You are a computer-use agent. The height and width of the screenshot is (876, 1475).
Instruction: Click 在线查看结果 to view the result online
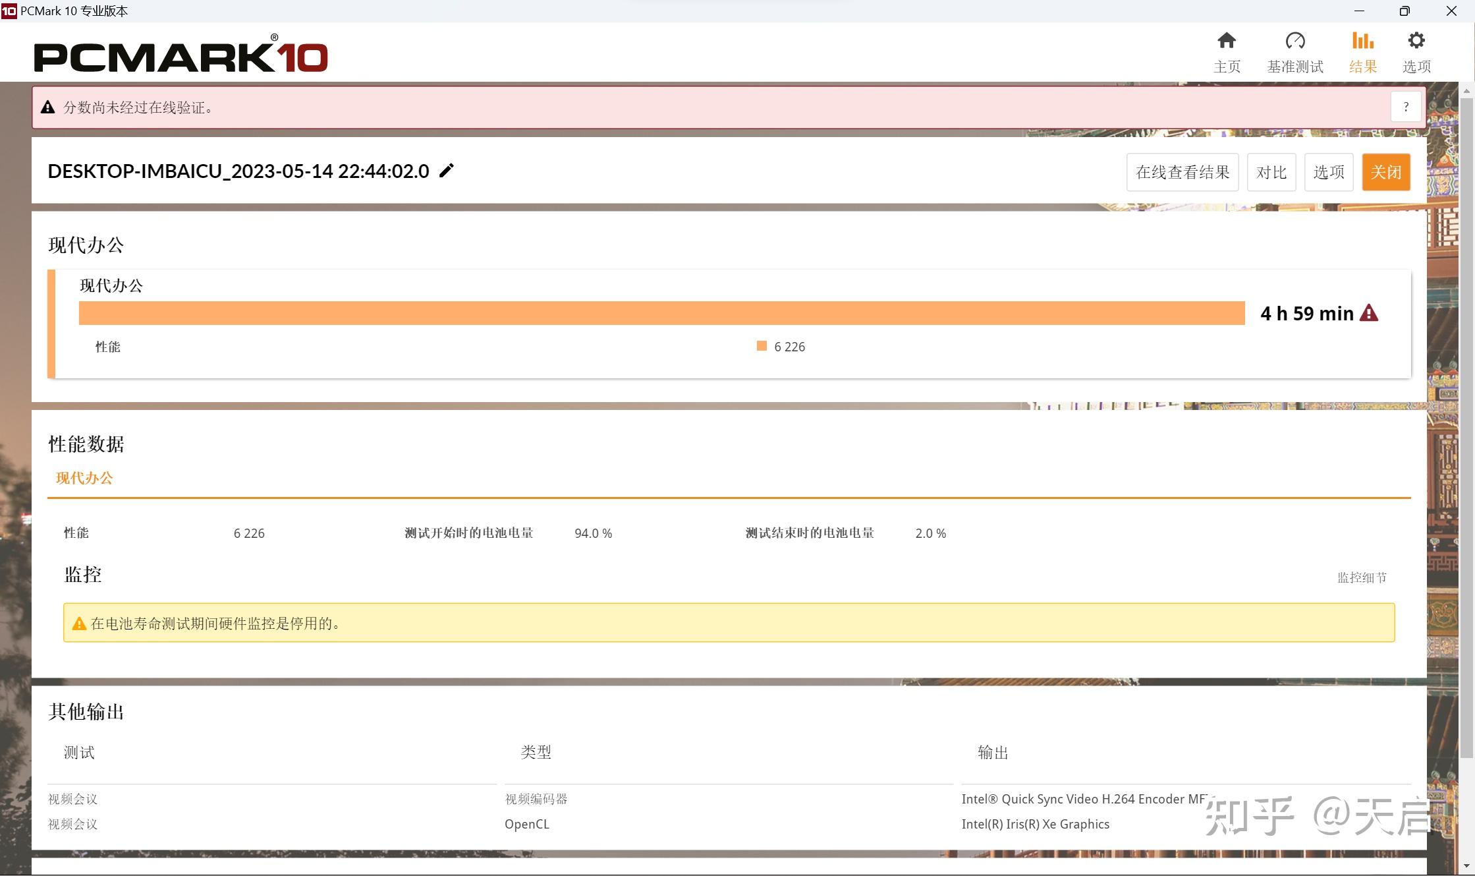[x=1183, y=172]
